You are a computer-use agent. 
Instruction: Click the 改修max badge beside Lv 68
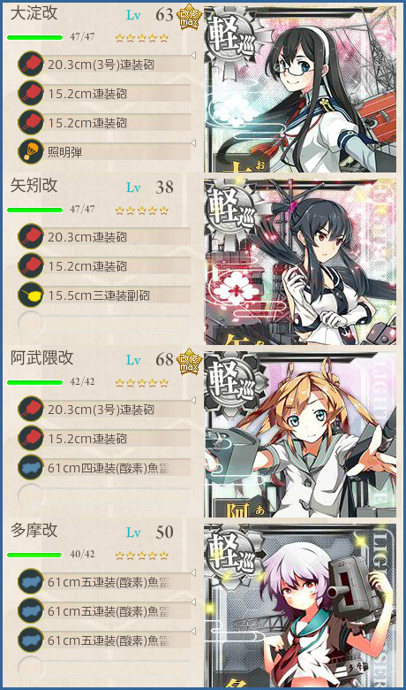pyautogui.click(x=189, y=362)
